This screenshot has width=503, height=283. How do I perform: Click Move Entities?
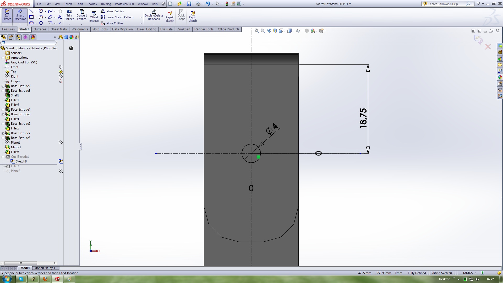(112, 23)
